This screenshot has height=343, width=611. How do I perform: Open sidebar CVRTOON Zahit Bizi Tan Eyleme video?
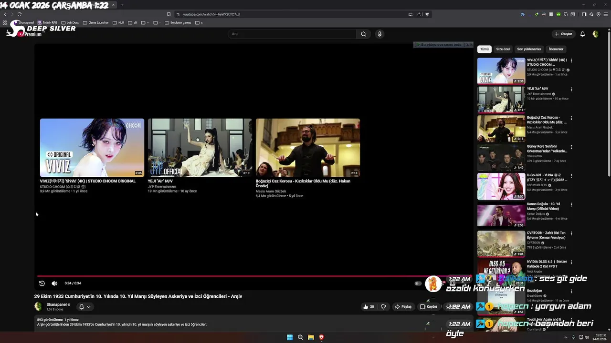501,244
